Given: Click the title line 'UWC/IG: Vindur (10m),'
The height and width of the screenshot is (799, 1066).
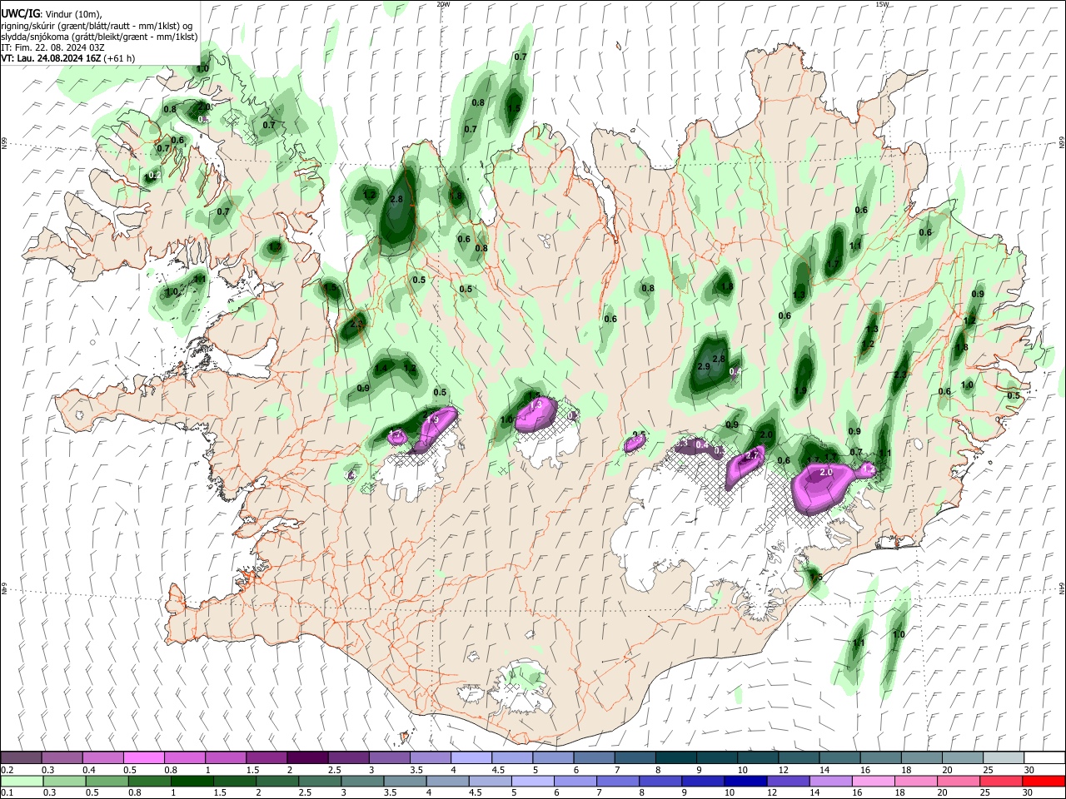Looking at the screenshot, I should click(52, 13).
